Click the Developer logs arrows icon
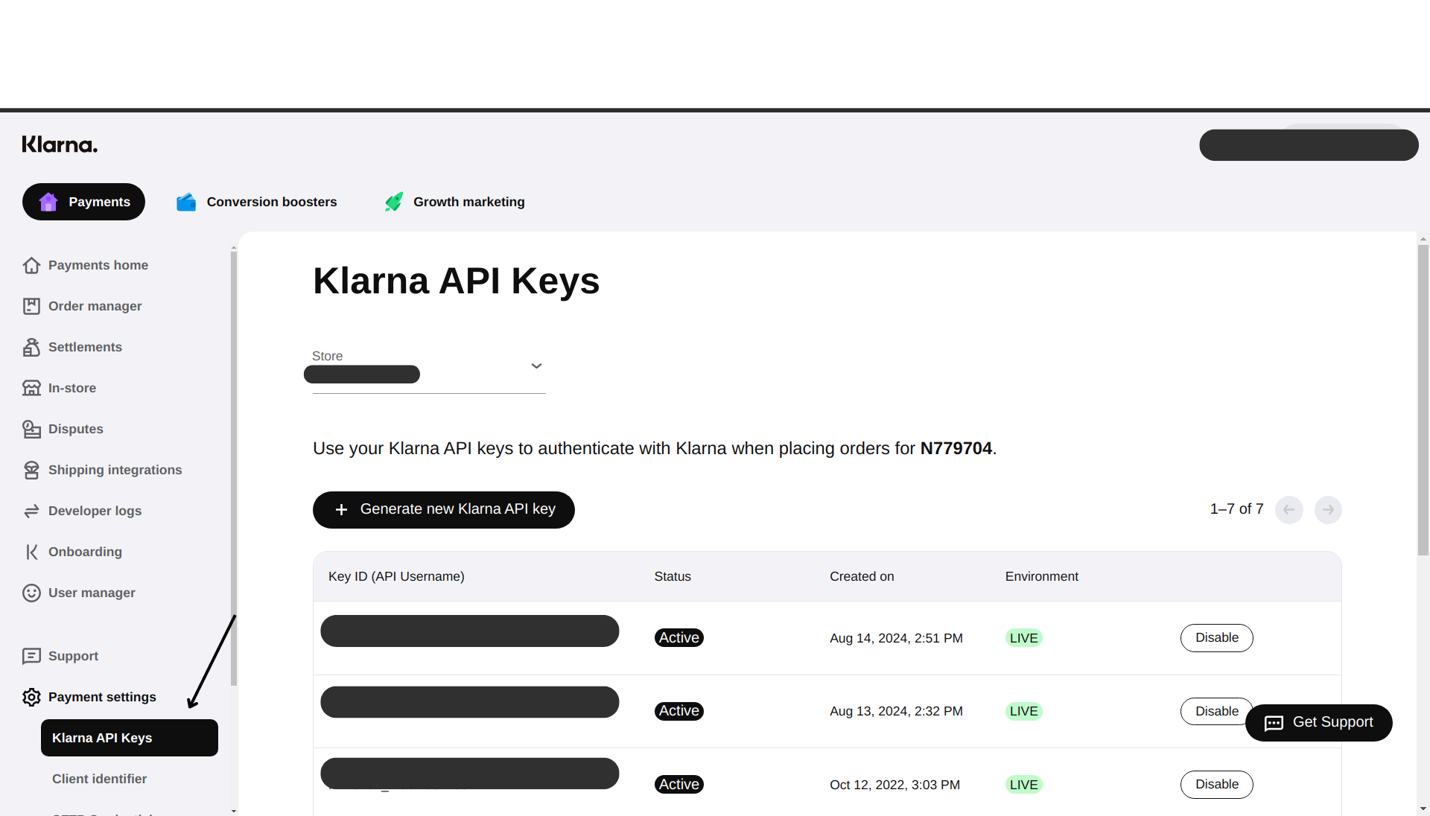1430x816 pixels. [x=31, y=511]
